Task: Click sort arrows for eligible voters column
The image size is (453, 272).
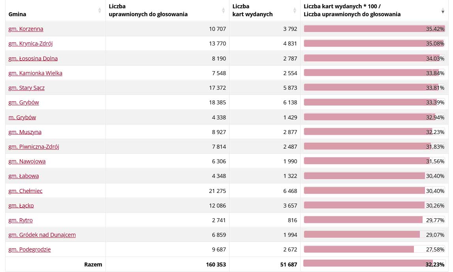Action: tap(223, 11)
